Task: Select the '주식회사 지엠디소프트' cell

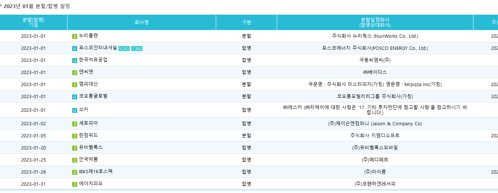Action: (375, 136)
